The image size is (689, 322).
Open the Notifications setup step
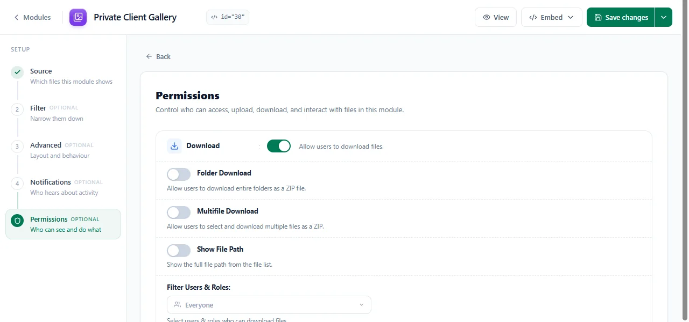click(x=63, y=187)
